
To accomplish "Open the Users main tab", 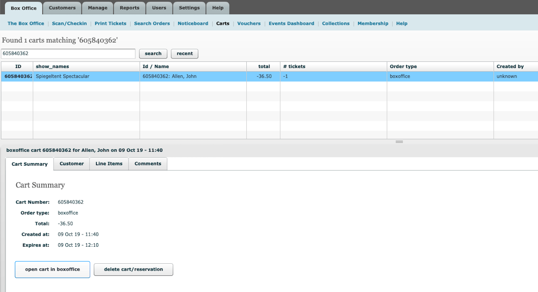I will click(159, 8).
